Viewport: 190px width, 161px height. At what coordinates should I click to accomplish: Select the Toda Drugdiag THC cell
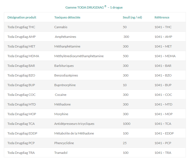[21, 27]
